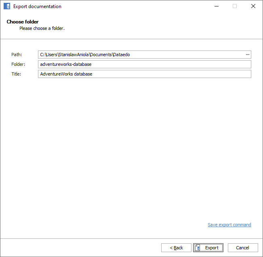Click the Export documentation title bar text
Viewport: 263px width, 257px height.
click(37, 6)
